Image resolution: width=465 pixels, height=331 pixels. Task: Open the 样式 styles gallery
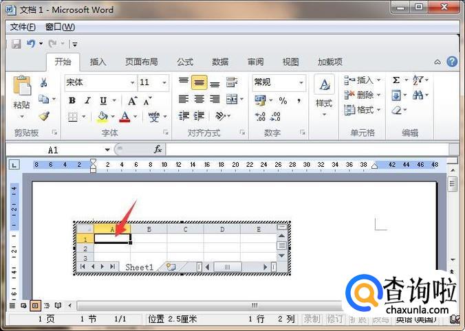coord(324,95)
